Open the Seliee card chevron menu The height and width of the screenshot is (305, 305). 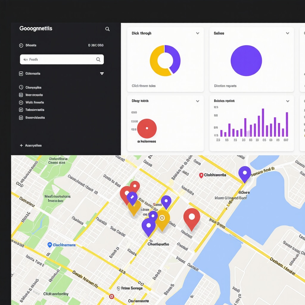287,33
